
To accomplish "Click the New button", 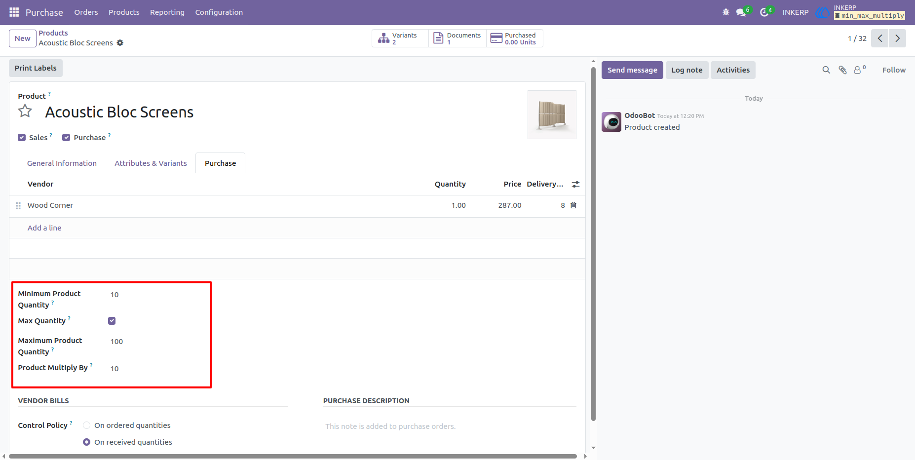I will point(23,38).
